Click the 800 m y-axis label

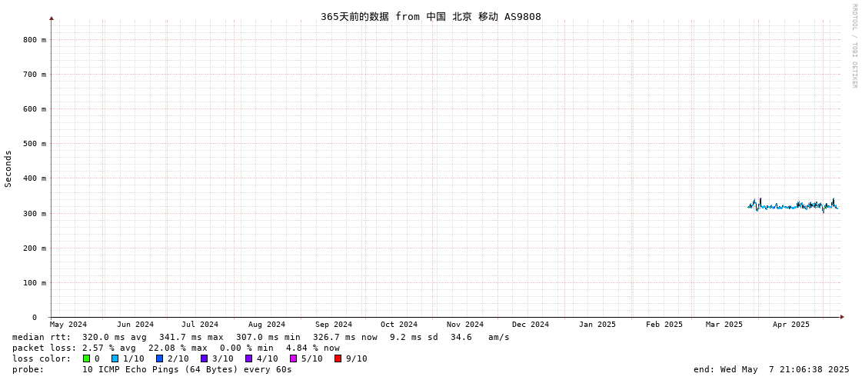35,39
